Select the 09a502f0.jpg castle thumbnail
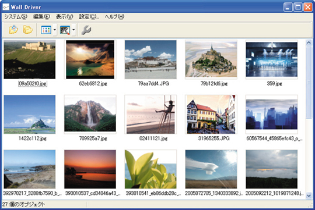 point(30,59)
